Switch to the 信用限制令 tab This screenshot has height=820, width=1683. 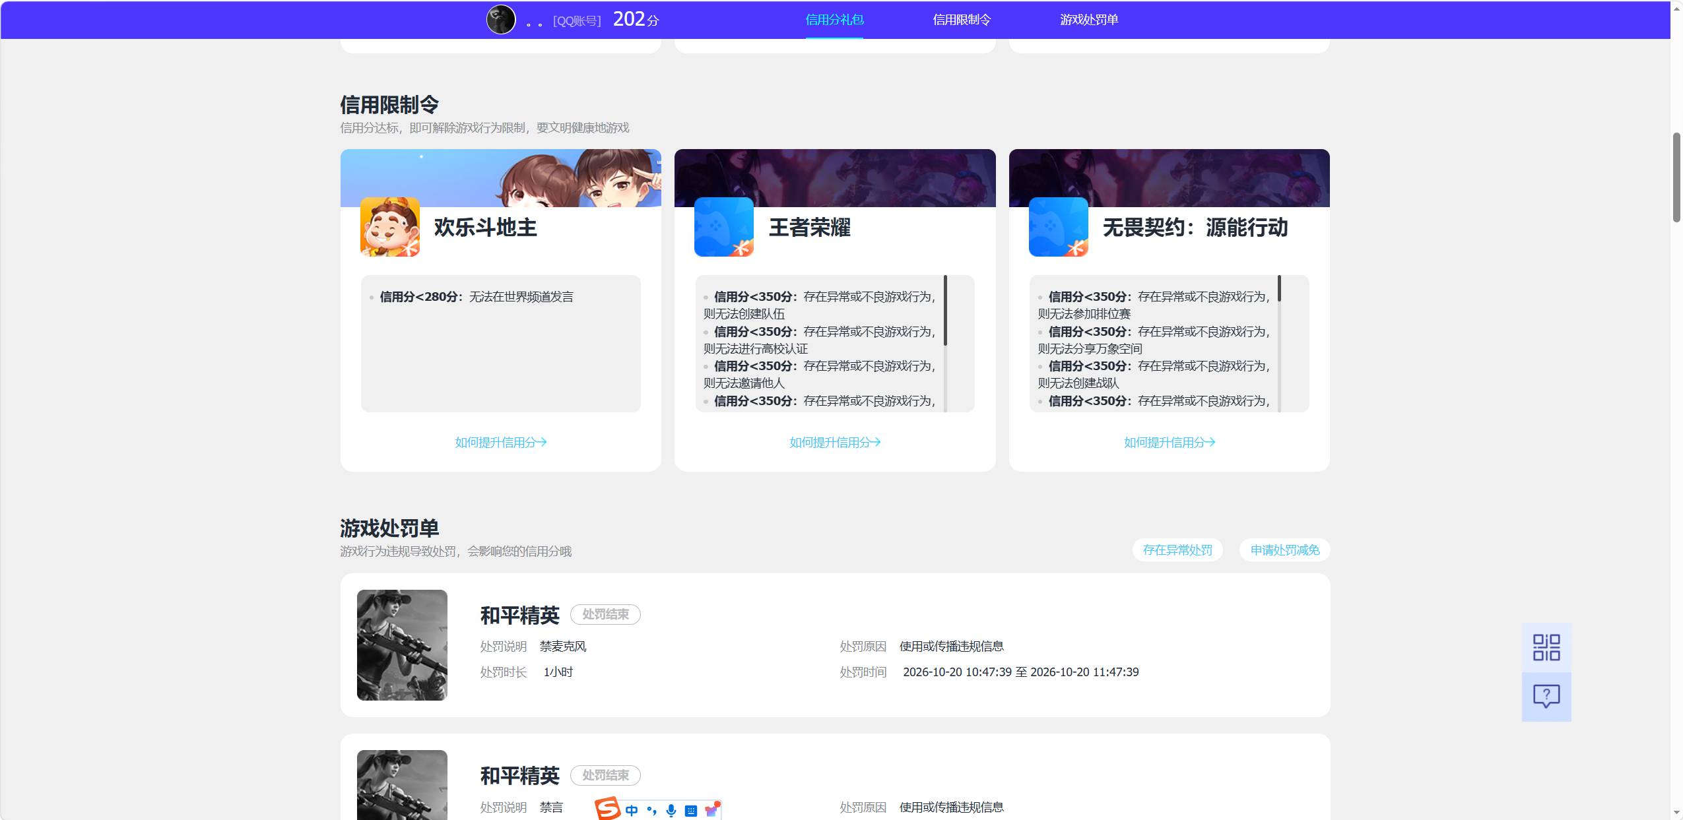pyautogui.click(x=962, y=20)
